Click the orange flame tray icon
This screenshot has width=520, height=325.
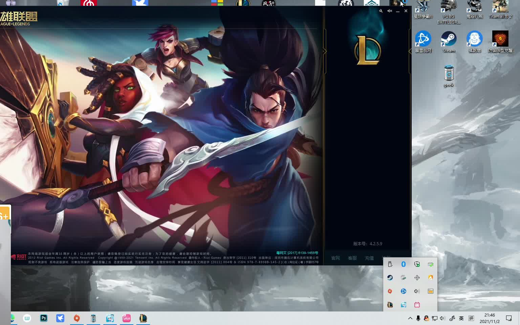click(431, 278)
